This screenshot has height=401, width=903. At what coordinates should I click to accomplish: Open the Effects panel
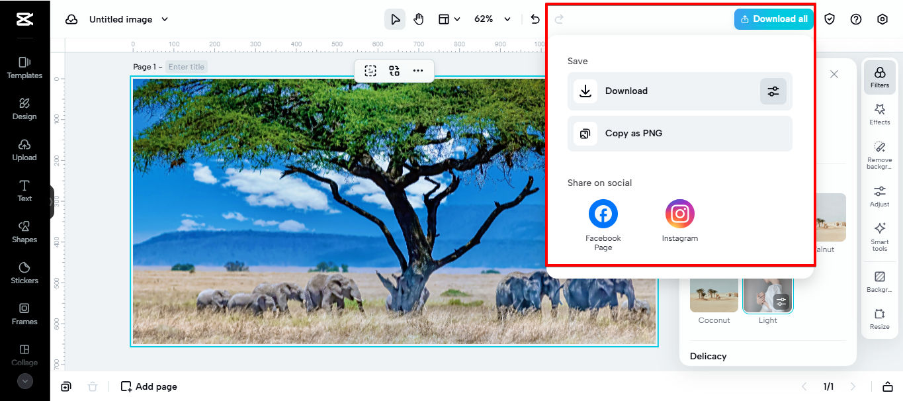[879, 113]
